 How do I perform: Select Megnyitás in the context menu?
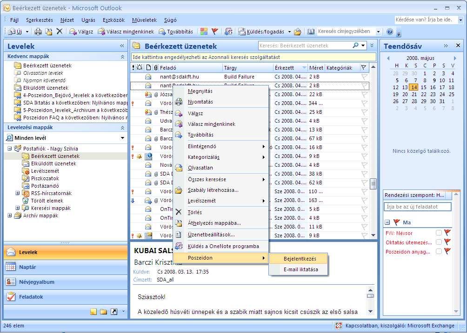(200, 91)
